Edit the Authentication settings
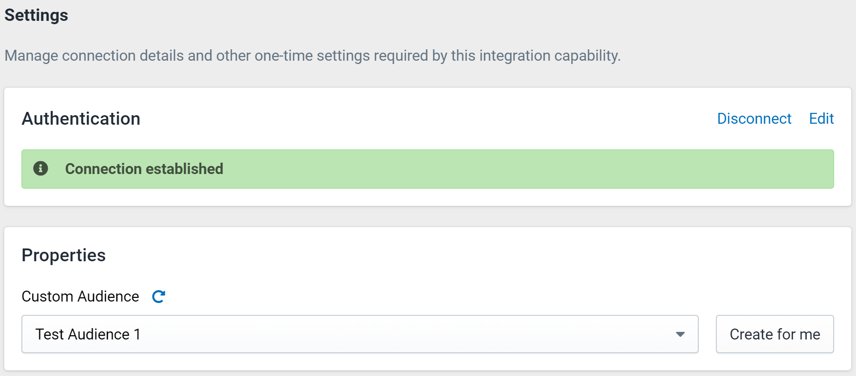Screen dimensions: 856x376 coord(821,119)
